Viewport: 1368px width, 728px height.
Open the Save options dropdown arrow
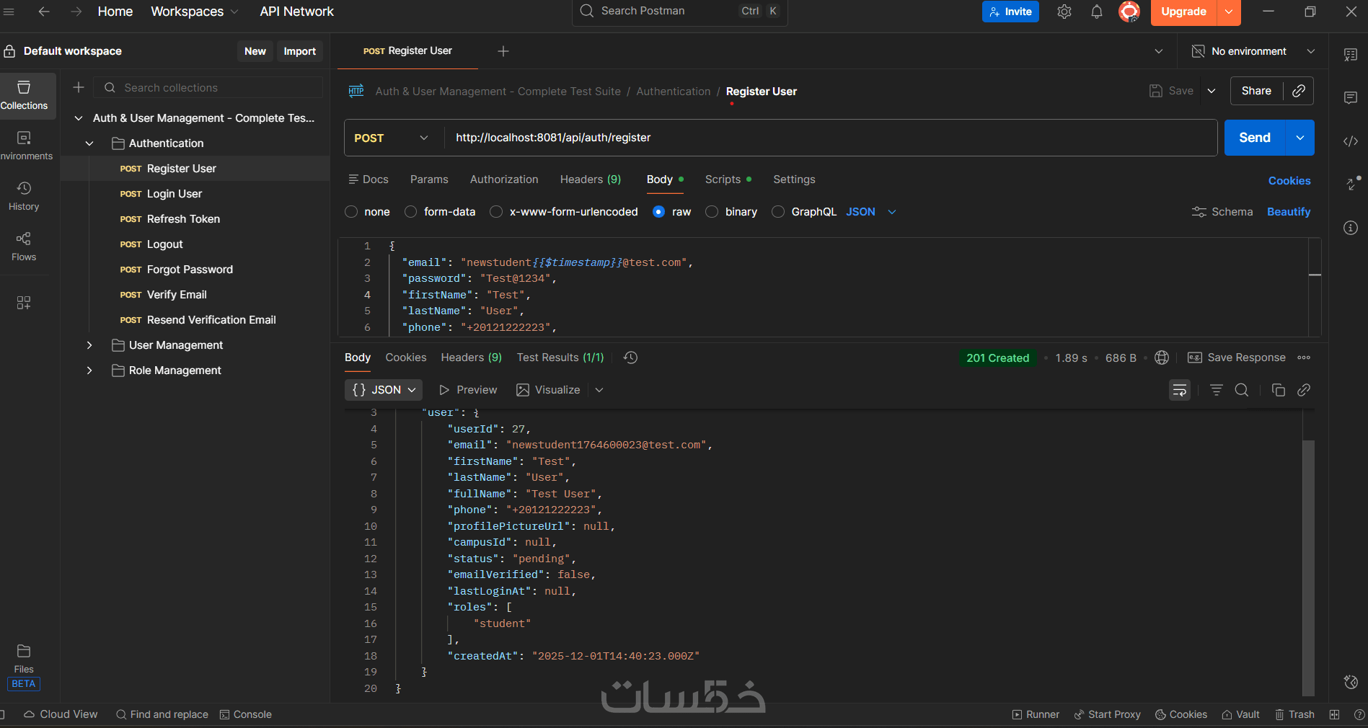pos(1212,91)
